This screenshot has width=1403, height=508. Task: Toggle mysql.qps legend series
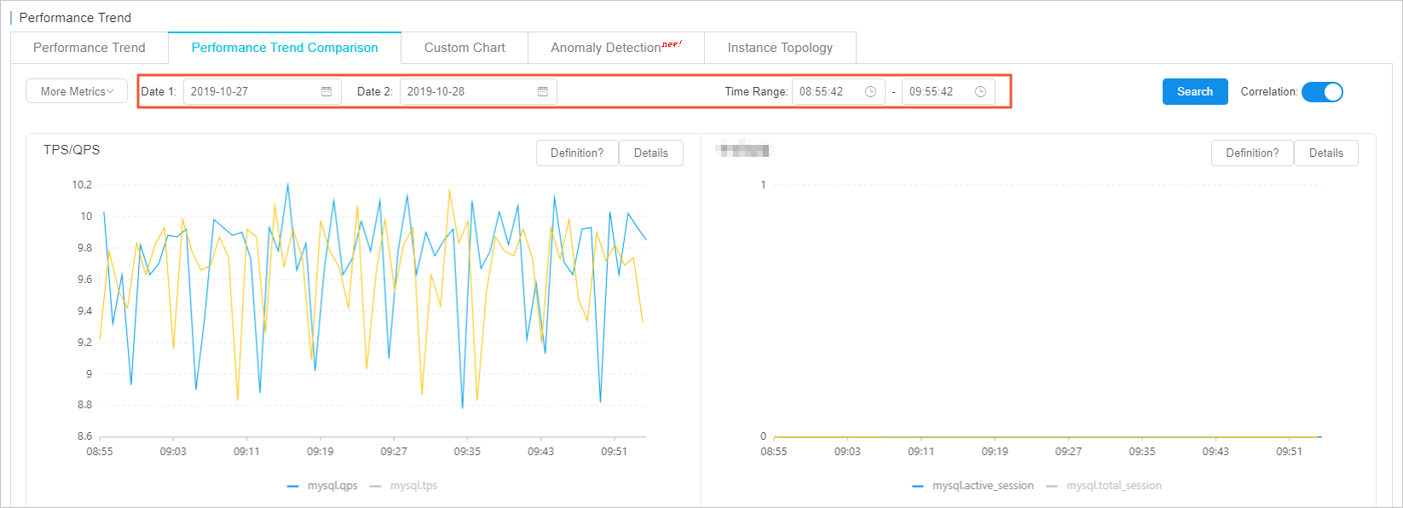tap(323, 486)
